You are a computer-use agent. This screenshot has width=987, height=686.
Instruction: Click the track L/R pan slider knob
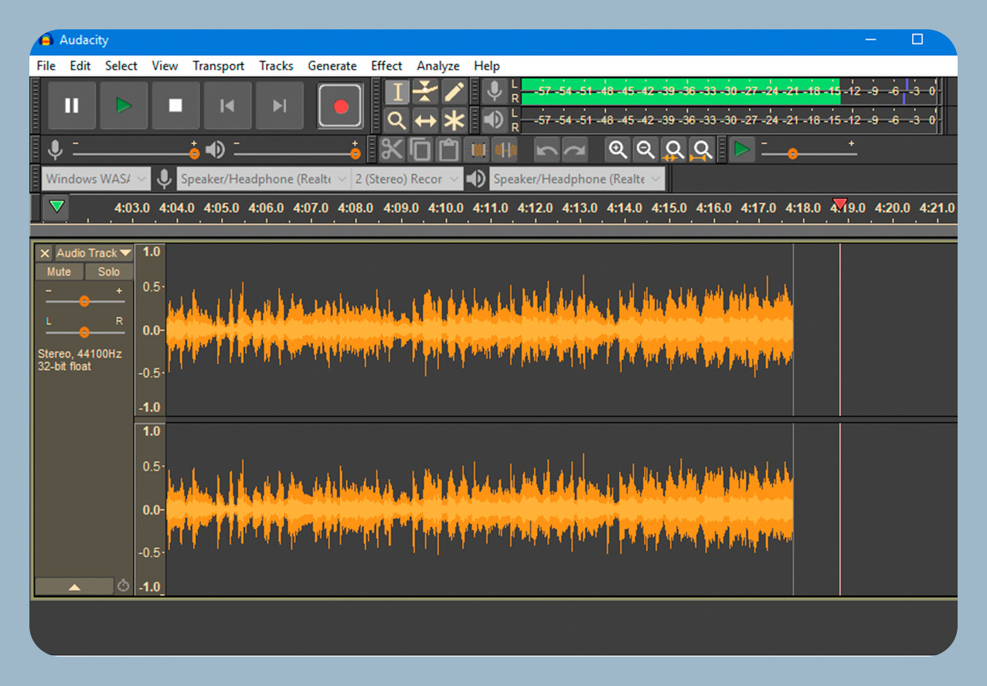pos(84,332)
